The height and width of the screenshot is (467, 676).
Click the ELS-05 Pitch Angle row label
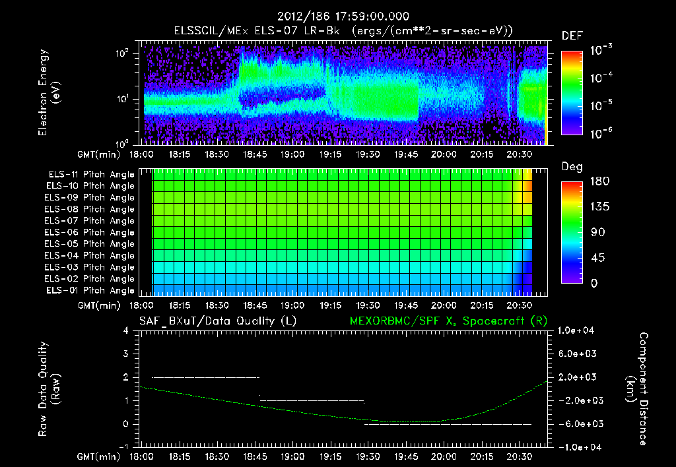click(90, 244)
